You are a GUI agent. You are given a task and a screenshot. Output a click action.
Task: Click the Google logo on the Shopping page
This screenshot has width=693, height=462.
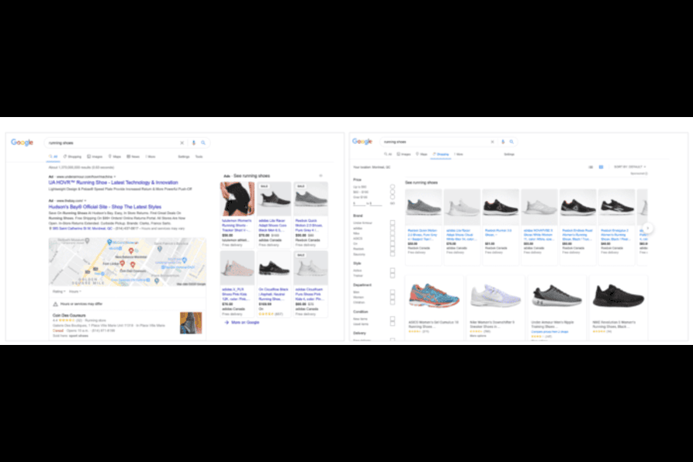(x=363, y=142)
